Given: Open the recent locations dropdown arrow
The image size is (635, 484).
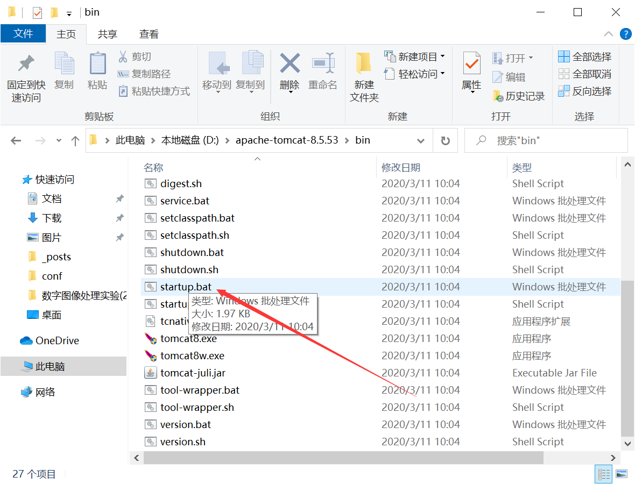Looking at the screenshot, I should click(59, 141).
